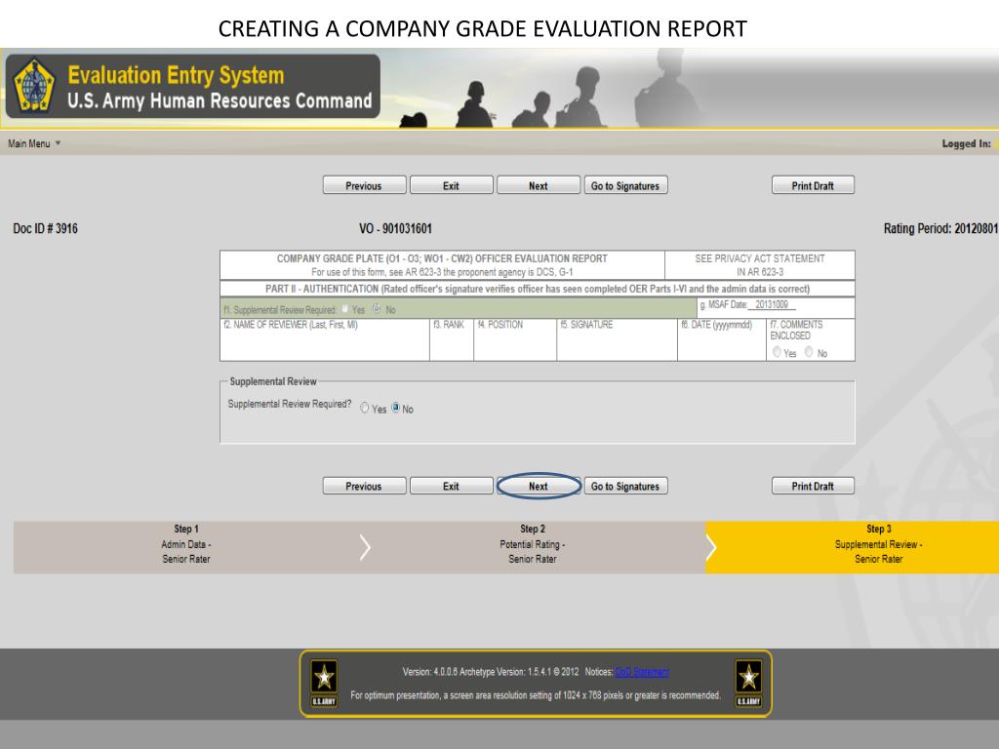Click the Name of Reviewer field

point(325,340)
